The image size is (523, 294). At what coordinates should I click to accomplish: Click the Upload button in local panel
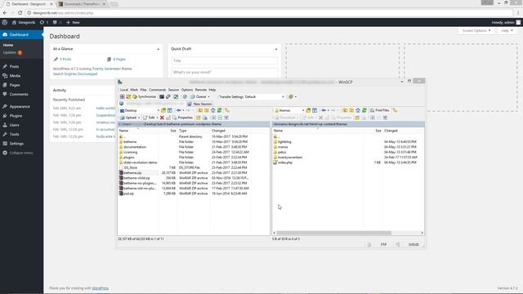129,118
